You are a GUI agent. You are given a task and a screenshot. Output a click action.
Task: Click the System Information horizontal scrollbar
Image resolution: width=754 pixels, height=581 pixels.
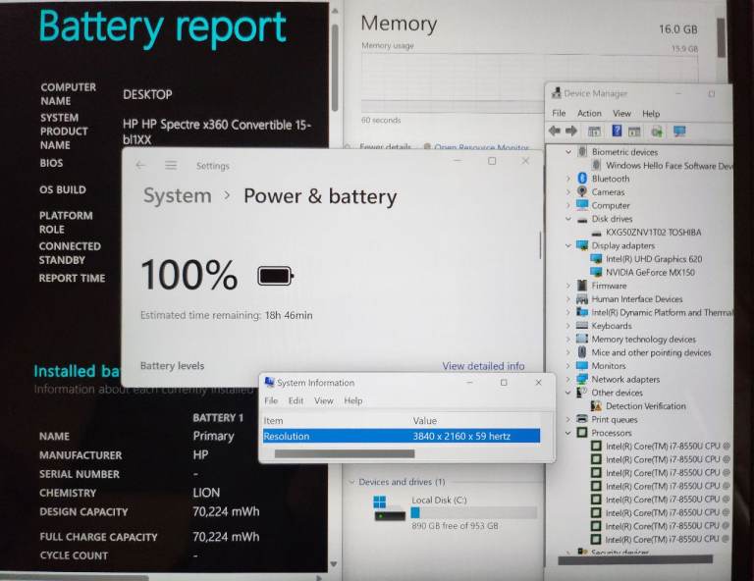(x=345, y=453)
